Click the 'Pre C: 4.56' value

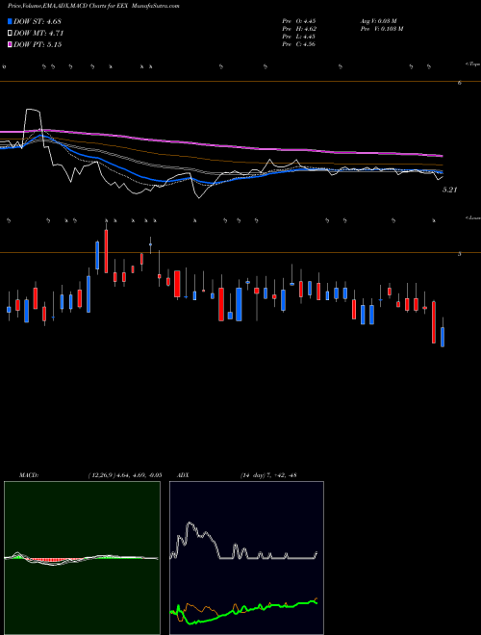299,44
